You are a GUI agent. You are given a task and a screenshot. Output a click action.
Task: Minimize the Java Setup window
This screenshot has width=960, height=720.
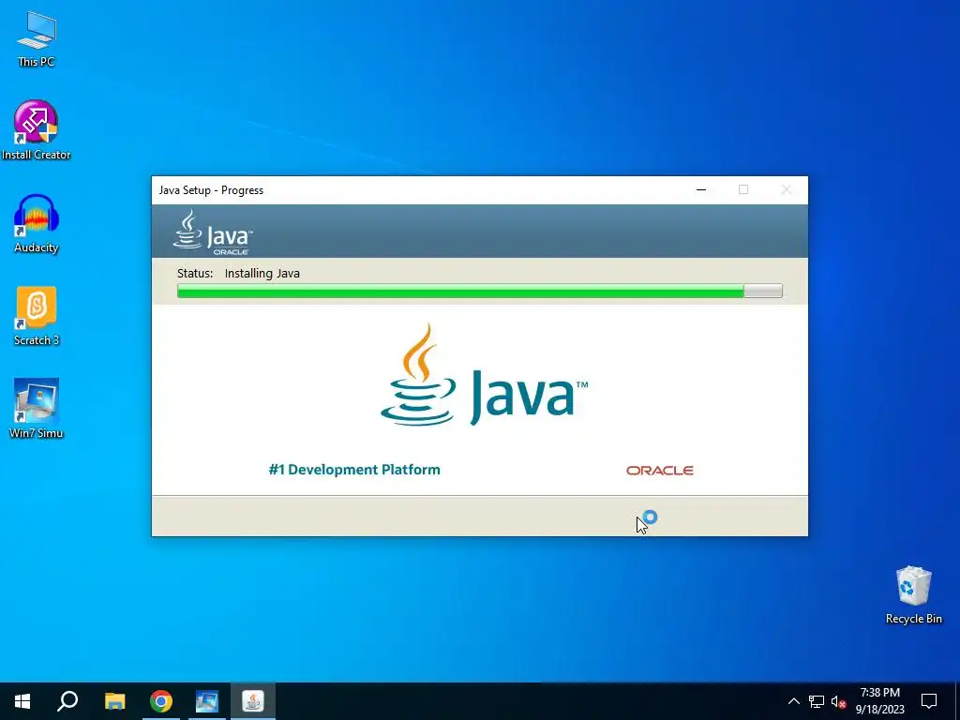click(x=701, y=189)
